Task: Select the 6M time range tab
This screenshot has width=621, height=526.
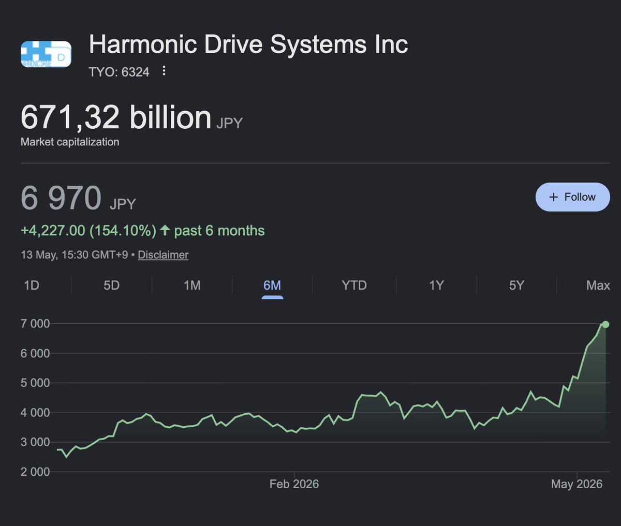Action: [x=272, y=285]
